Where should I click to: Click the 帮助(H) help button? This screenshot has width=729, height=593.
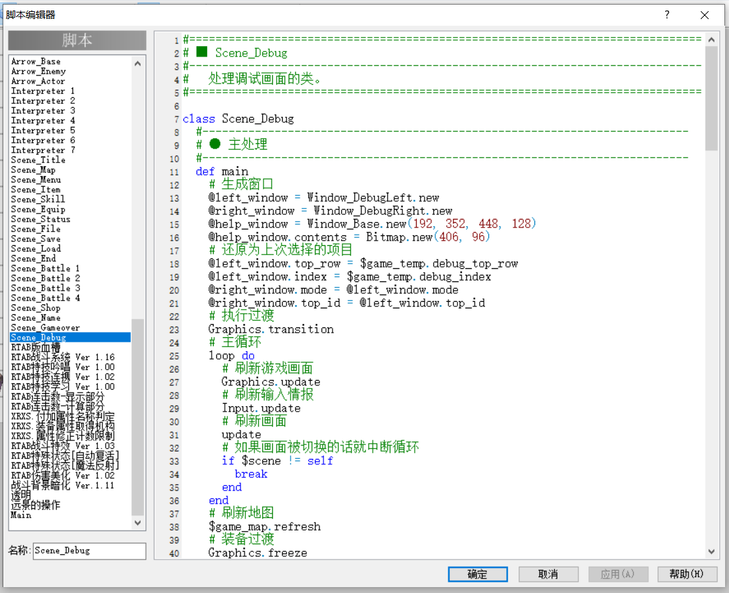click(x=687, y=575)
